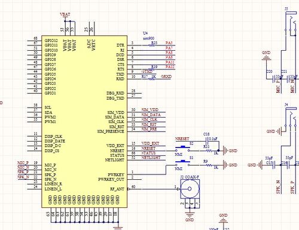Viewport: 299px width, 230px height.
Task: Click the SCL pin name
Action: pos(48,108)
